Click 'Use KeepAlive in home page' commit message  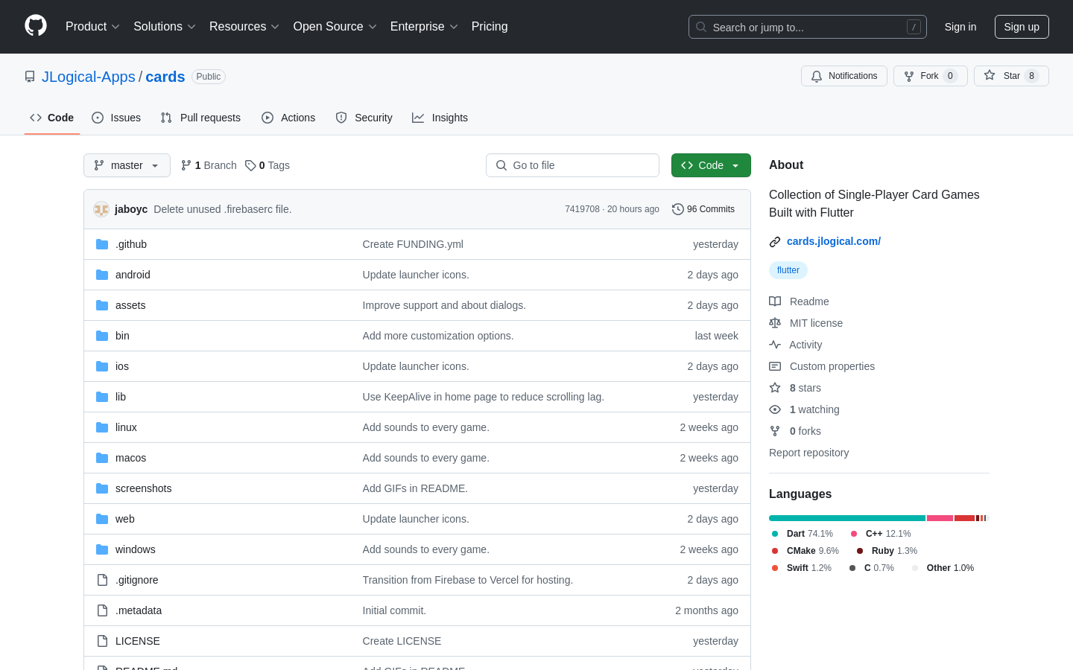(484, 397)
